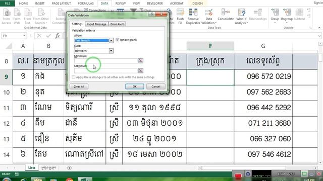
Task: Click OK in Data Validation dialog
Action: pos(135,86)
